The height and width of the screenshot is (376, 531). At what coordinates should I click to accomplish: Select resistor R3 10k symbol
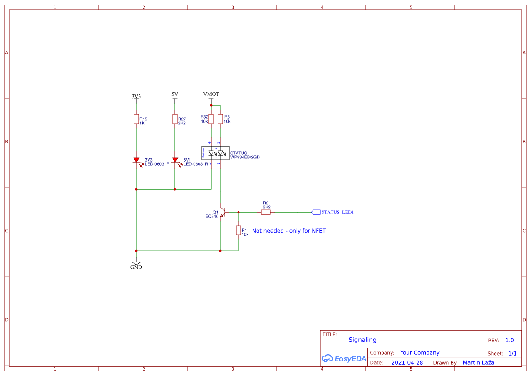(x=221, y=119)
